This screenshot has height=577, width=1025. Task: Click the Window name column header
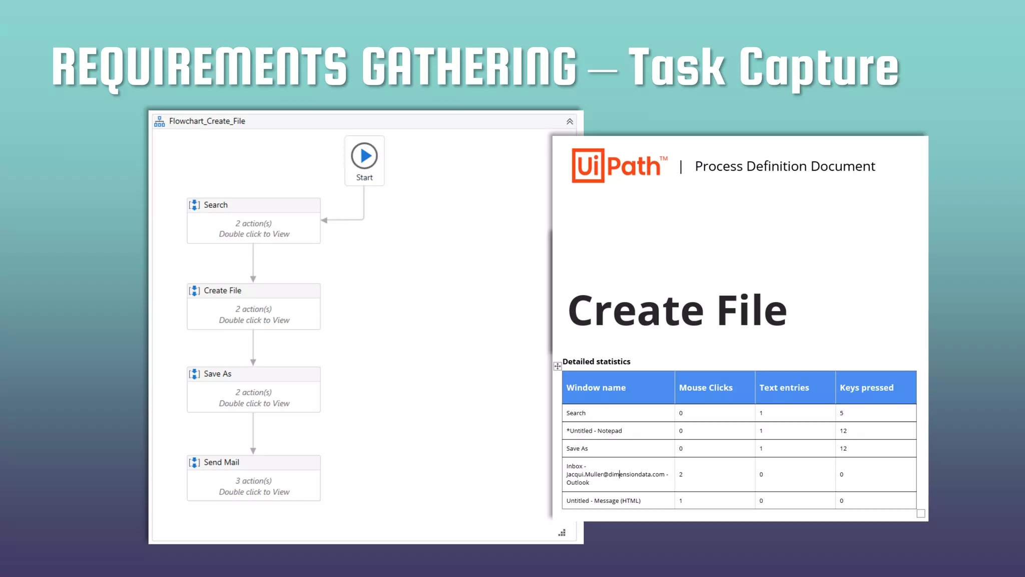point(596,388)
